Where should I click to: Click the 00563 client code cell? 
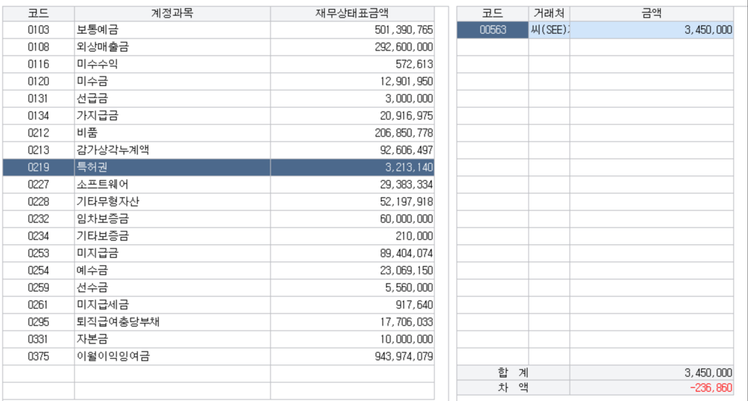click(493, 29)
